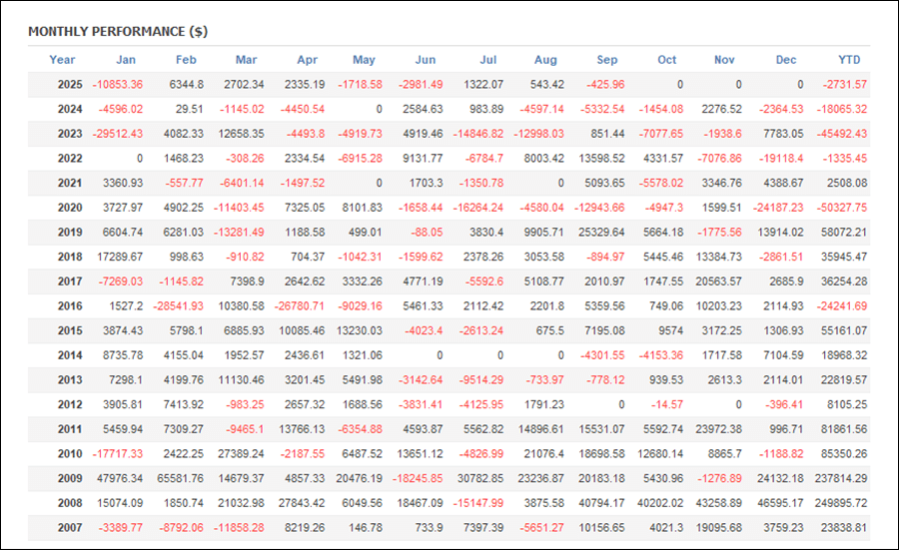
Task: Select the Jan column header
Action: (126, 60)
